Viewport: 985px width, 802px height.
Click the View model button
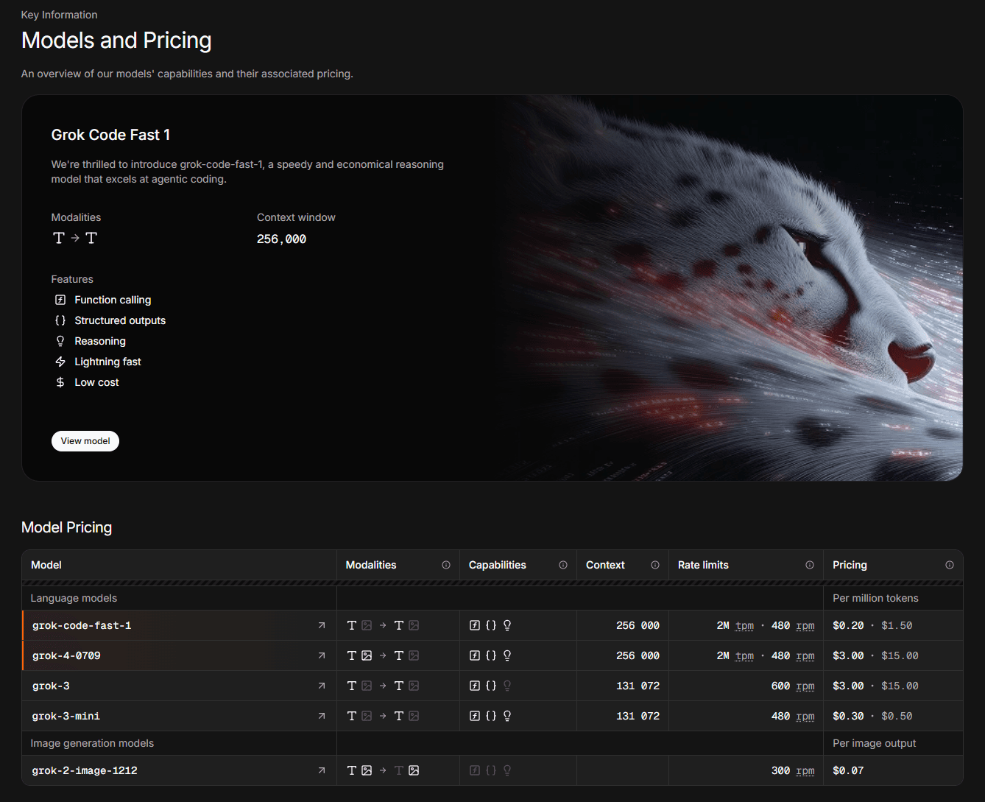pos(85,441)
